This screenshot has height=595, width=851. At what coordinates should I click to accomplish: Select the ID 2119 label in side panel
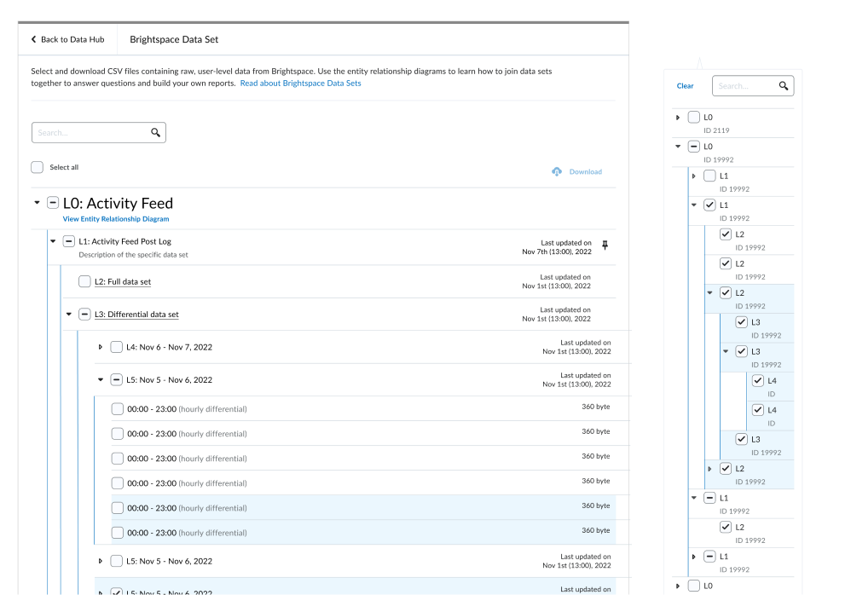coord(716,130)
